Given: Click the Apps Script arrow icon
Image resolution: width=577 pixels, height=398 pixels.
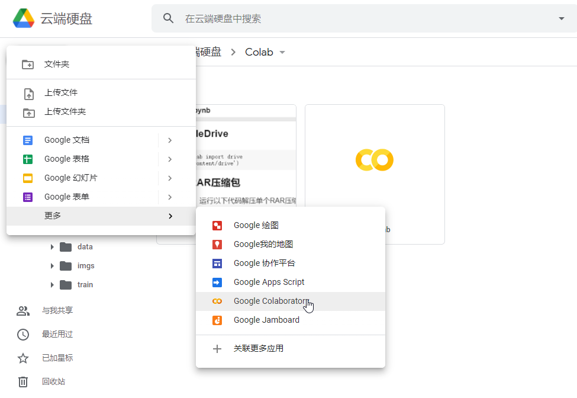Looking at the screenshot, I should click(217, 283).
